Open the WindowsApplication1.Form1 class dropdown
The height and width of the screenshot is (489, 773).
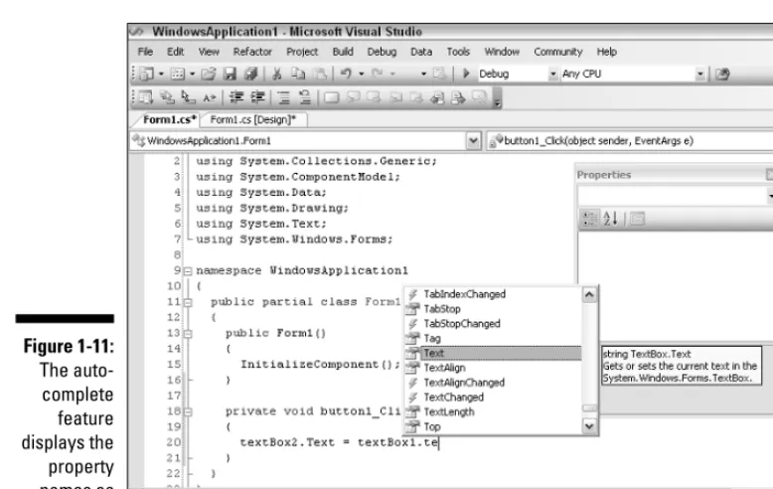tap(473, 141)
